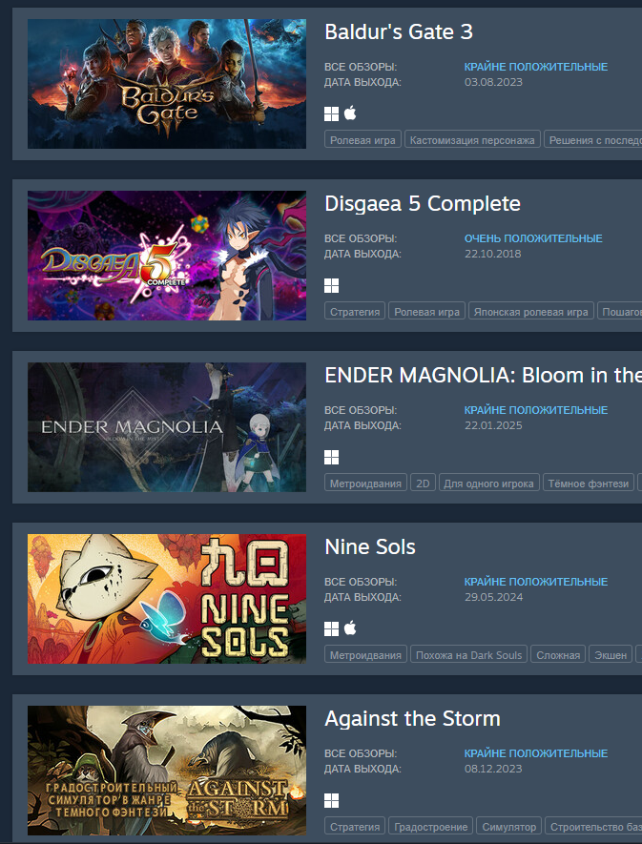Click the Windows icon under Nine Sols
Viewport: 642px width, 844px height.
pos(331,628)
